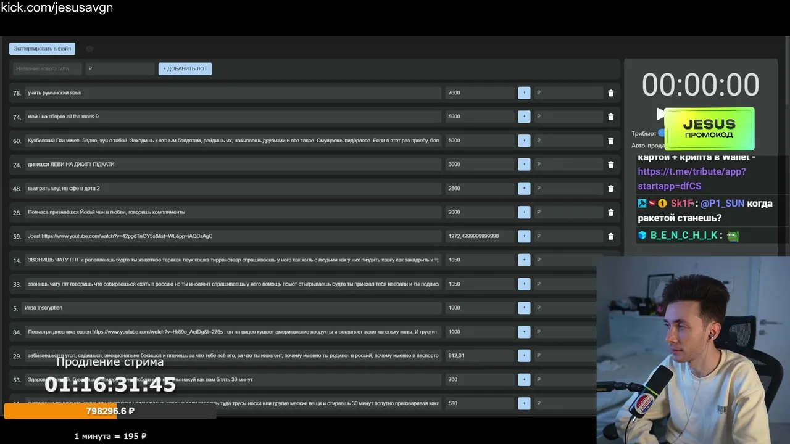Delete the lot priced 5000

tap(611, 141)
